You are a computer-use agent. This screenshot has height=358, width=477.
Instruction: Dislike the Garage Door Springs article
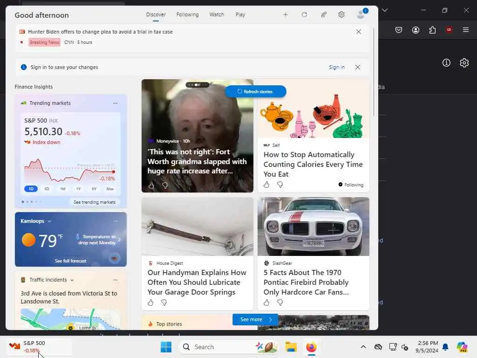(164, 303)
